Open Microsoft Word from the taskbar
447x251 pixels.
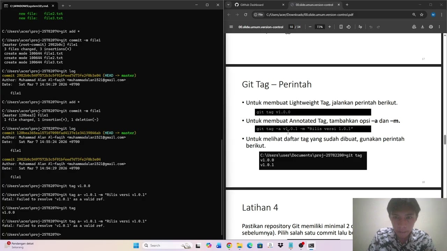[219, 245]
